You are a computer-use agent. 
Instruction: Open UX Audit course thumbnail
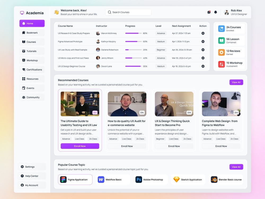[x=127, y=104]
